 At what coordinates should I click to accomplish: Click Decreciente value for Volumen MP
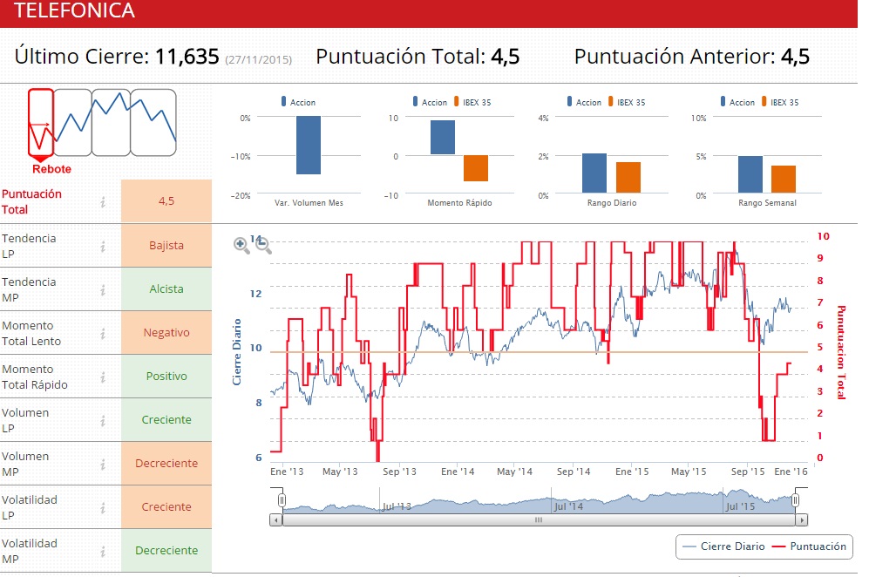click(166, 464)
